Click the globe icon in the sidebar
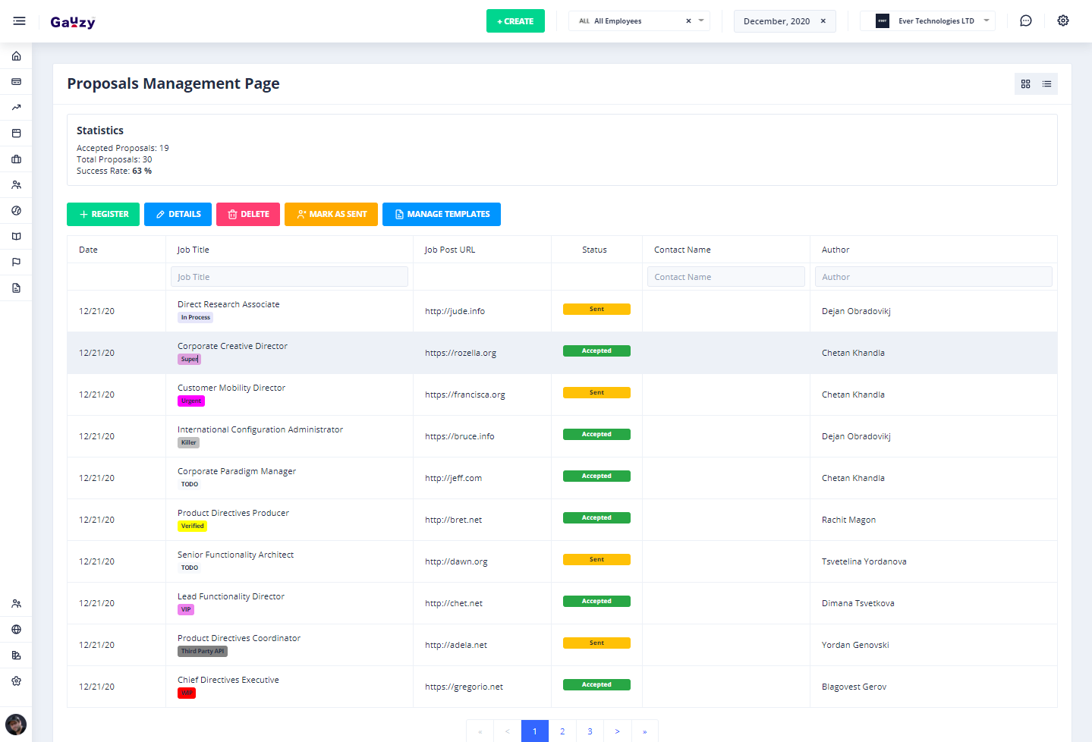 16,630
